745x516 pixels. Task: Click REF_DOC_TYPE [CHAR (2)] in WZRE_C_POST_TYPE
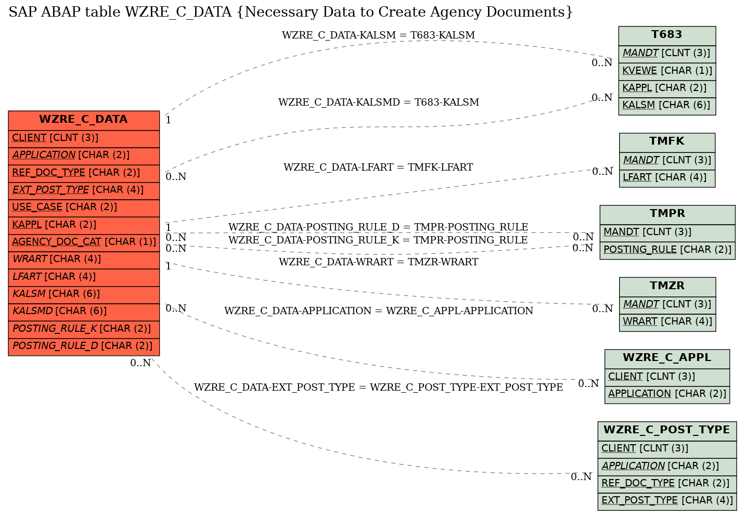tap(667, 483)
